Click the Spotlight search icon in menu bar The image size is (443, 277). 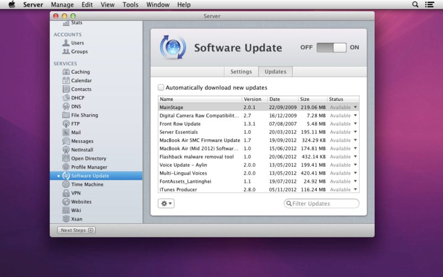point(415,5)
